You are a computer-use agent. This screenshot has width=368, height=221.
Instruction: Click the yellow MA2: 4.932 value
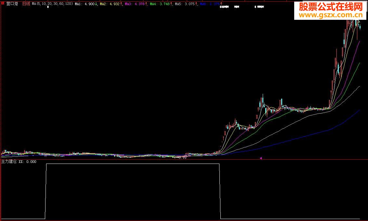(110, 4)
